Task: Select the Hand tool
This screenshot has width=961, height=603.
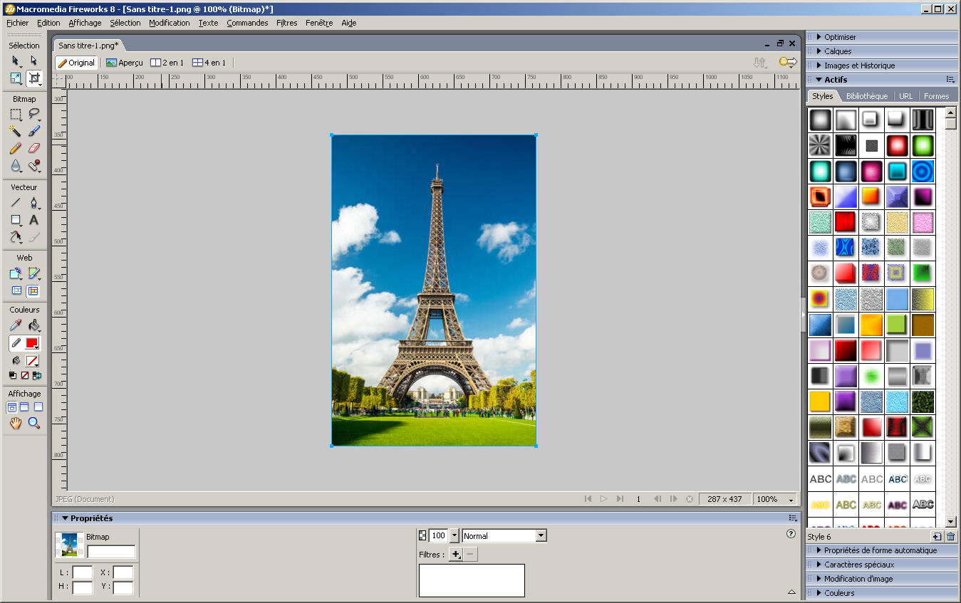Action: pos(15,424)
